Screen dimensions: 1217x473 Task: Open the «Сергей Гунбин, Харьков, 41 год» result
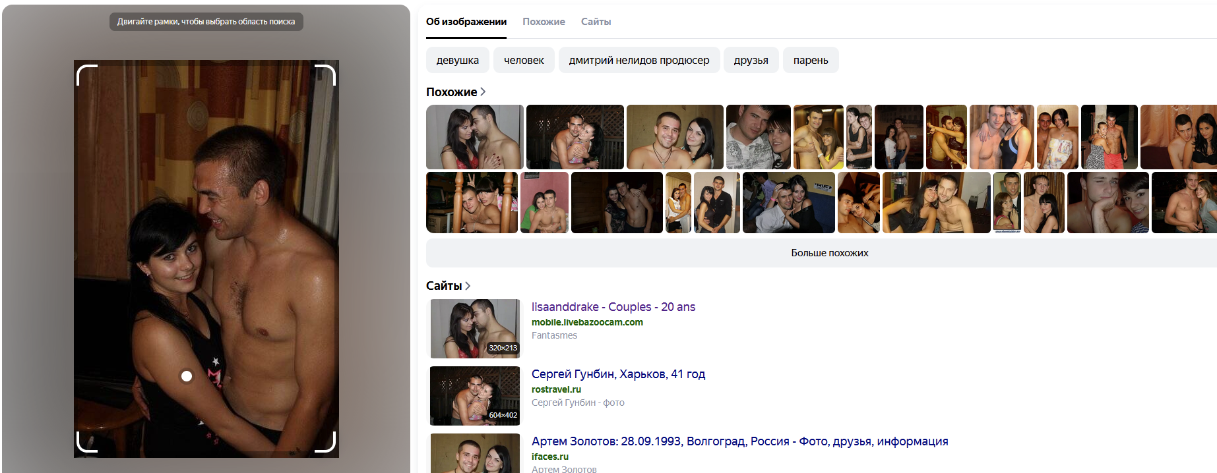click(618, 374)
